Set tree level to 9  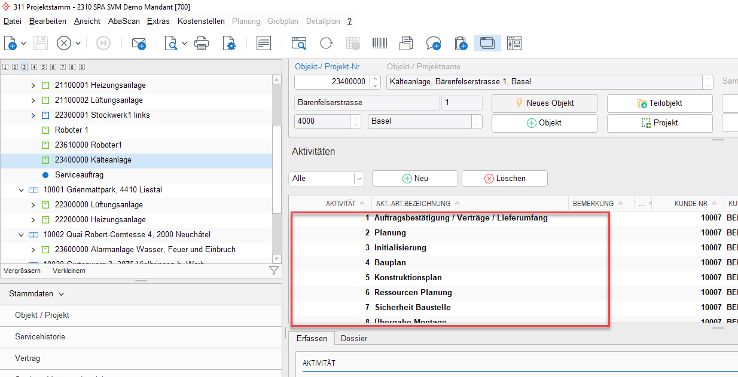click(82, 67)
